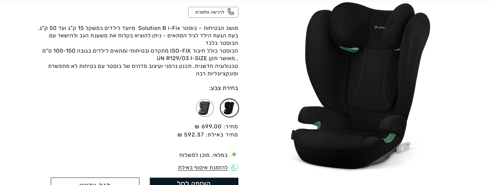Open the לרכישה טלפונית phone purchase button
This screenshot has width=494, height=185.
click(x=213, y=12)
